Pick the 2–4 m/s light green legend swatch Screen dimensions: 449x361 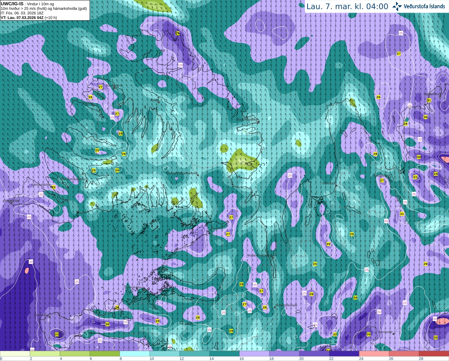point(45,354)
